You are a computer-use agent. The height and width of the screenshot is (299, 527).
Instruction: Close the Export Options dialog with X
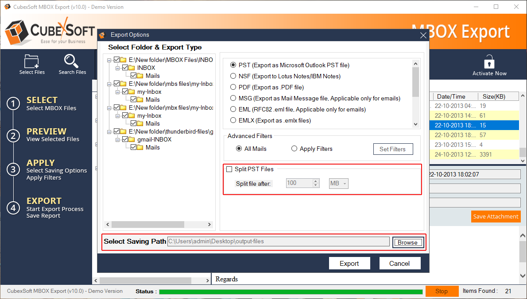point(423,35)
